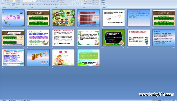Click the strikethrough icon
The image size is (177, 101).
coord(30,4)
